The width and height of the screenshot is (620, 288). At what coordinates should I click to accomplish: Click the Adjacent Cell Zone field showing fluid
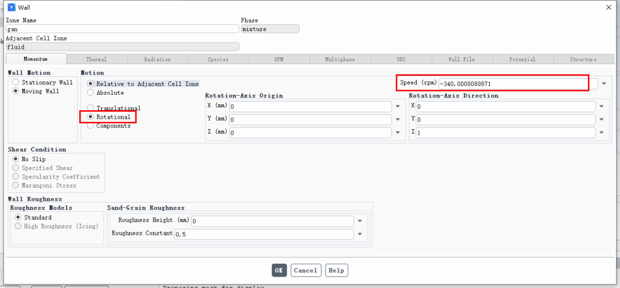pyautogui.click(x=123, y=46)
